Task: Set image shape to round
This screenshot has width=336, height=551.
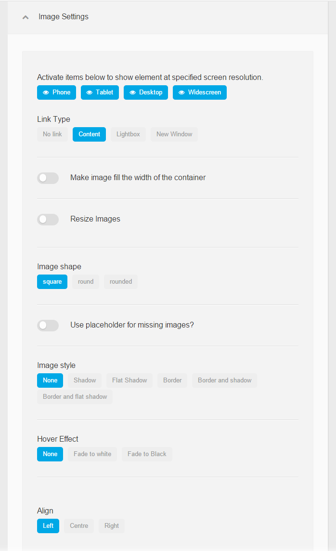Action: tap(86, 282)
